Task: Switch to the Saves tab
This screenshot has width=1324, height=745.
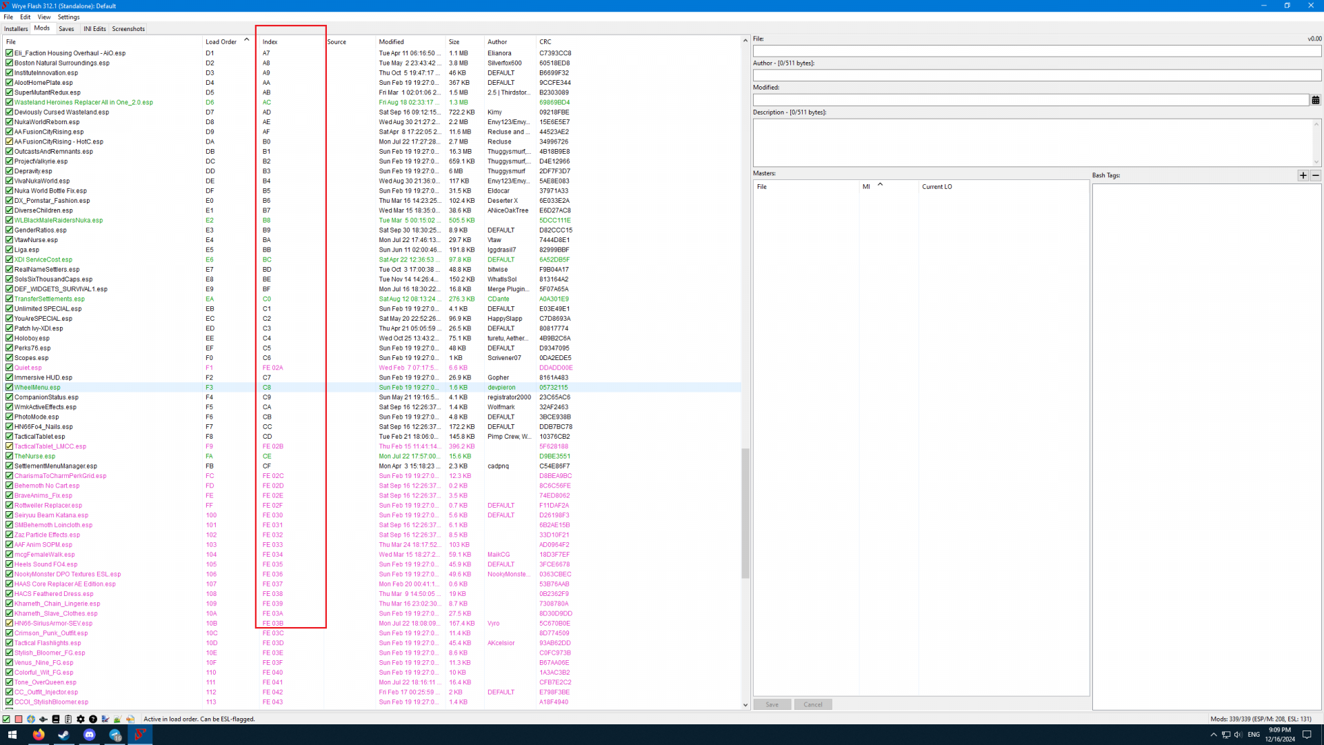Action: [x=66, y=29]
